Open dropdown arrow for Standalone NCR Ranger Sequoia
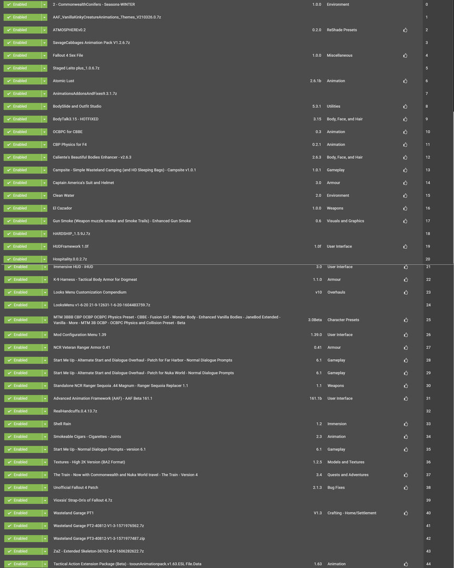This screenshot has height=568, width=454. coord(45,386)
